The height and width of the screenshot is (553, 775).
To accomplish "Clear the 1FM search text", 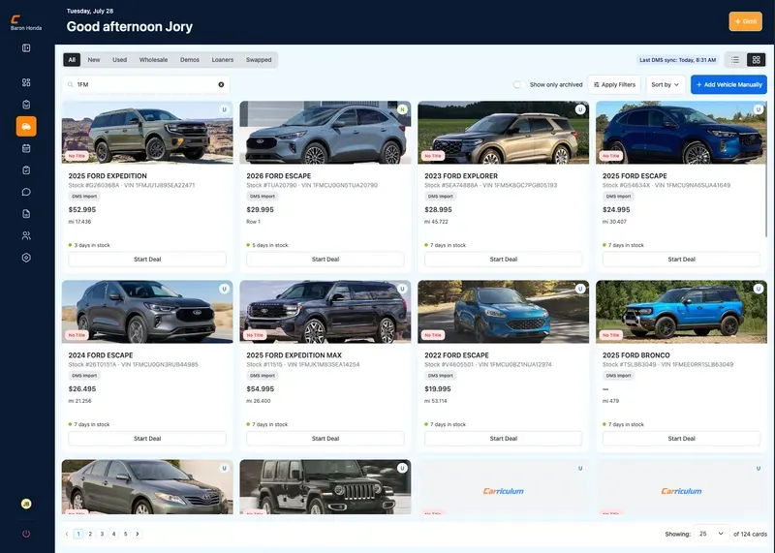I will [x=221, y=84].
